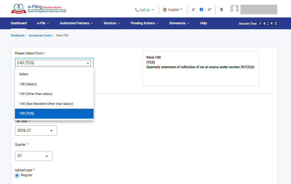Select the Regular upload type radio

click(17, 176)
